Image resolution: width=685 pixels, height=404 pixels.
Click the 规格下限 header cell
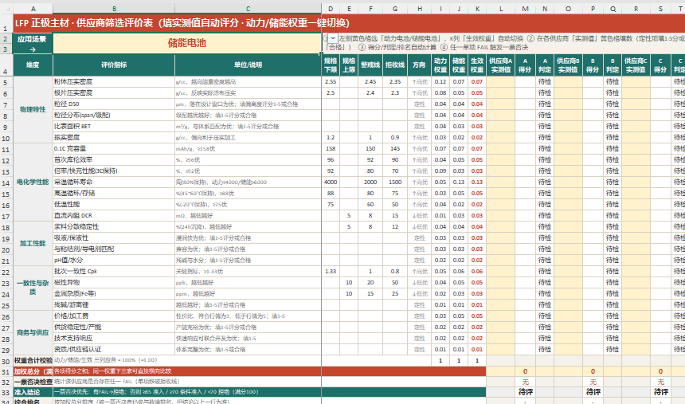pos(331,65)
